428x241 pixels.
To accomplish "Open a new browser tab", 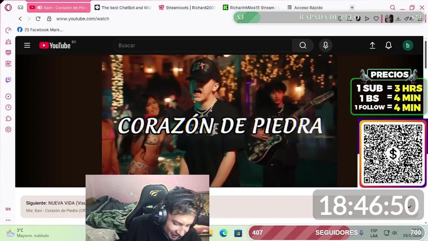I will pyautogui.click(x=352, y=7).
